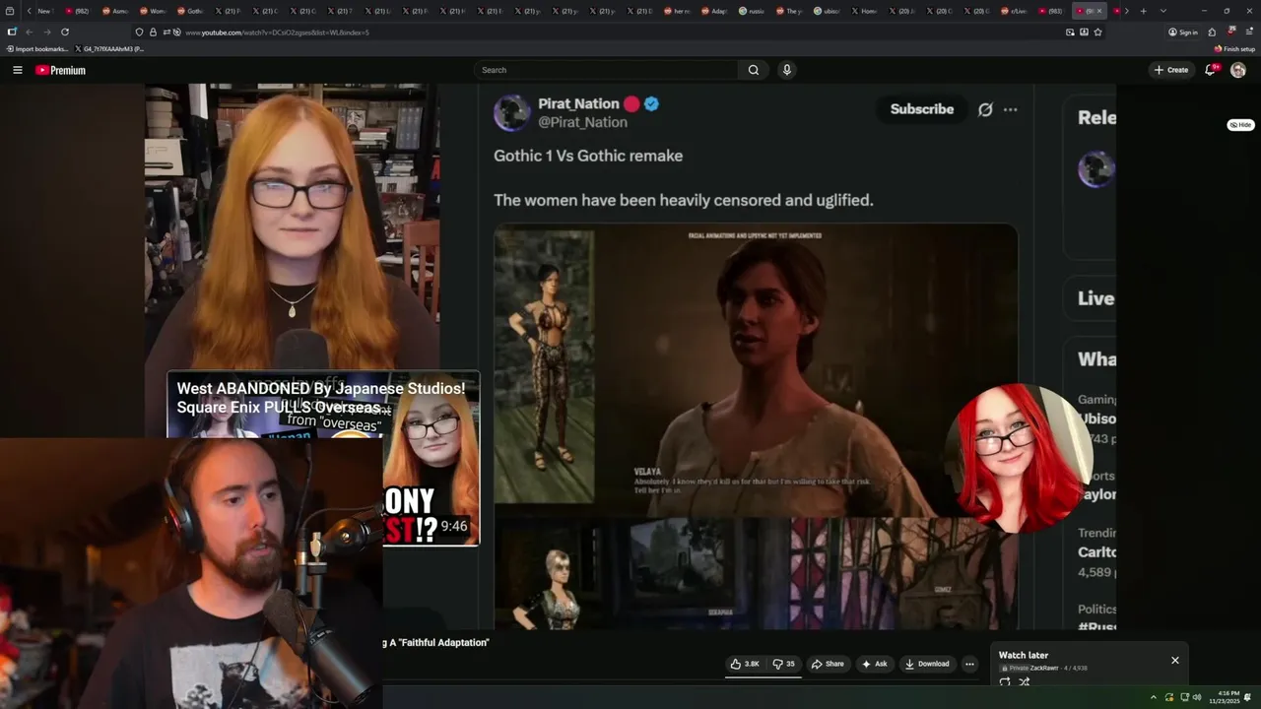Screen dimensions: 1261x709
Task: Open the browser extensions icon
Action: [1212, 32]
